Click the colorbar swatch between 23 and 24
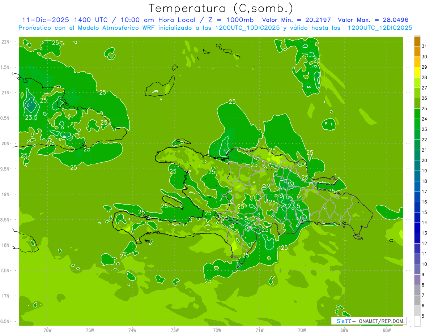Screen dimensions: 434x335 [417, 124]
